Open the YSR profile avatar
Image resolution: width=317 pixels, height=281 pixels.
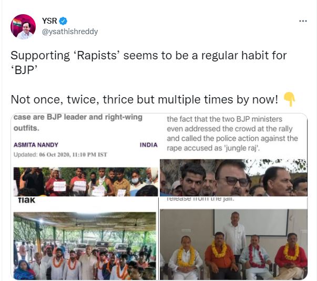pyautogui.click(x=23, y=27)
